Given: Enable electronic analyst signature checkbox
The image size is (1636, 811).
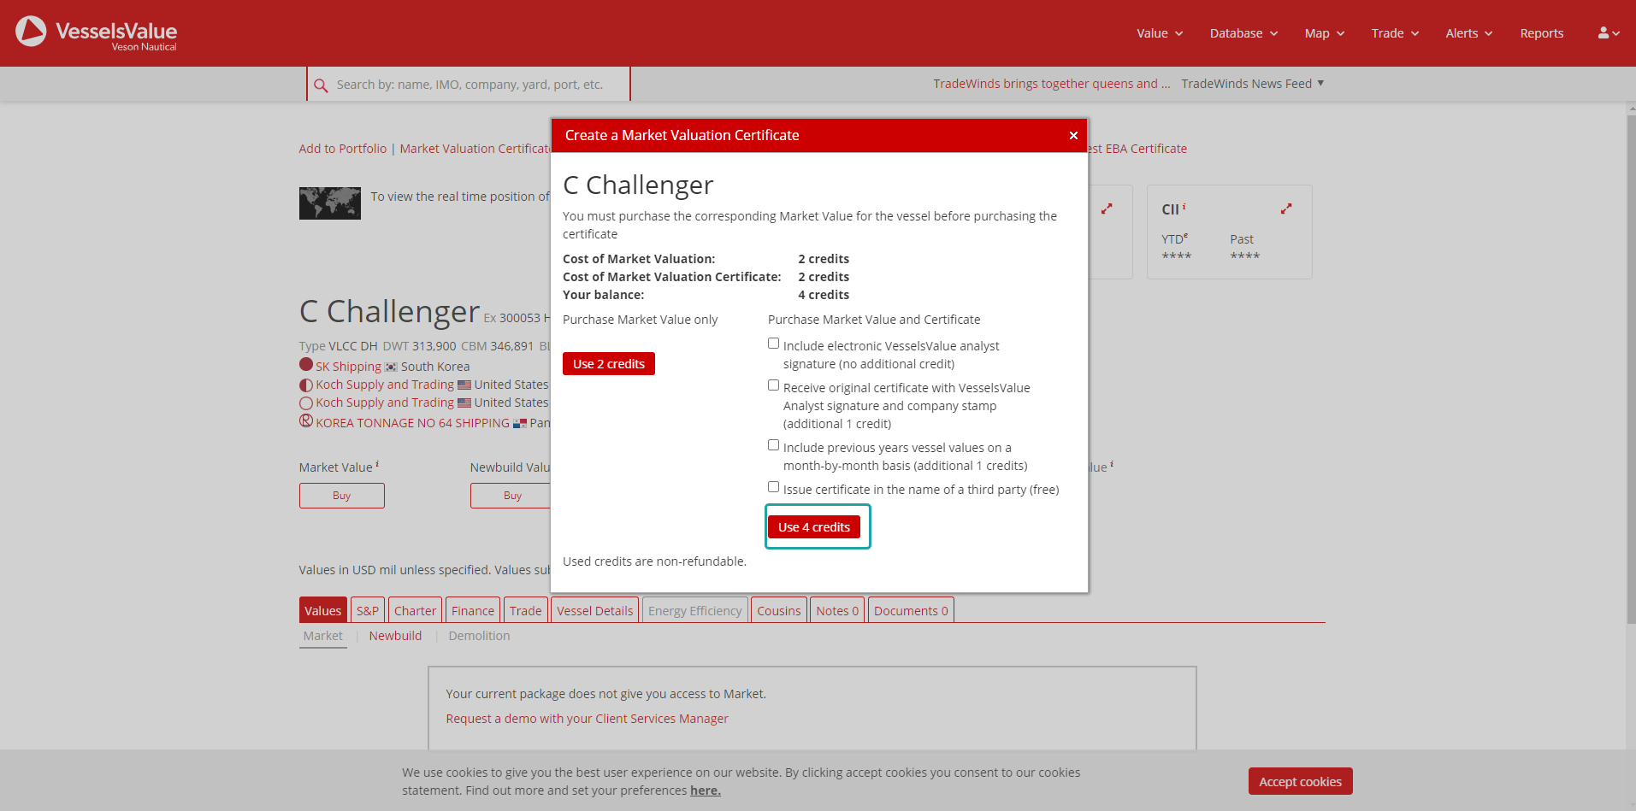Looking at the screenshot, I should (773, 344).
